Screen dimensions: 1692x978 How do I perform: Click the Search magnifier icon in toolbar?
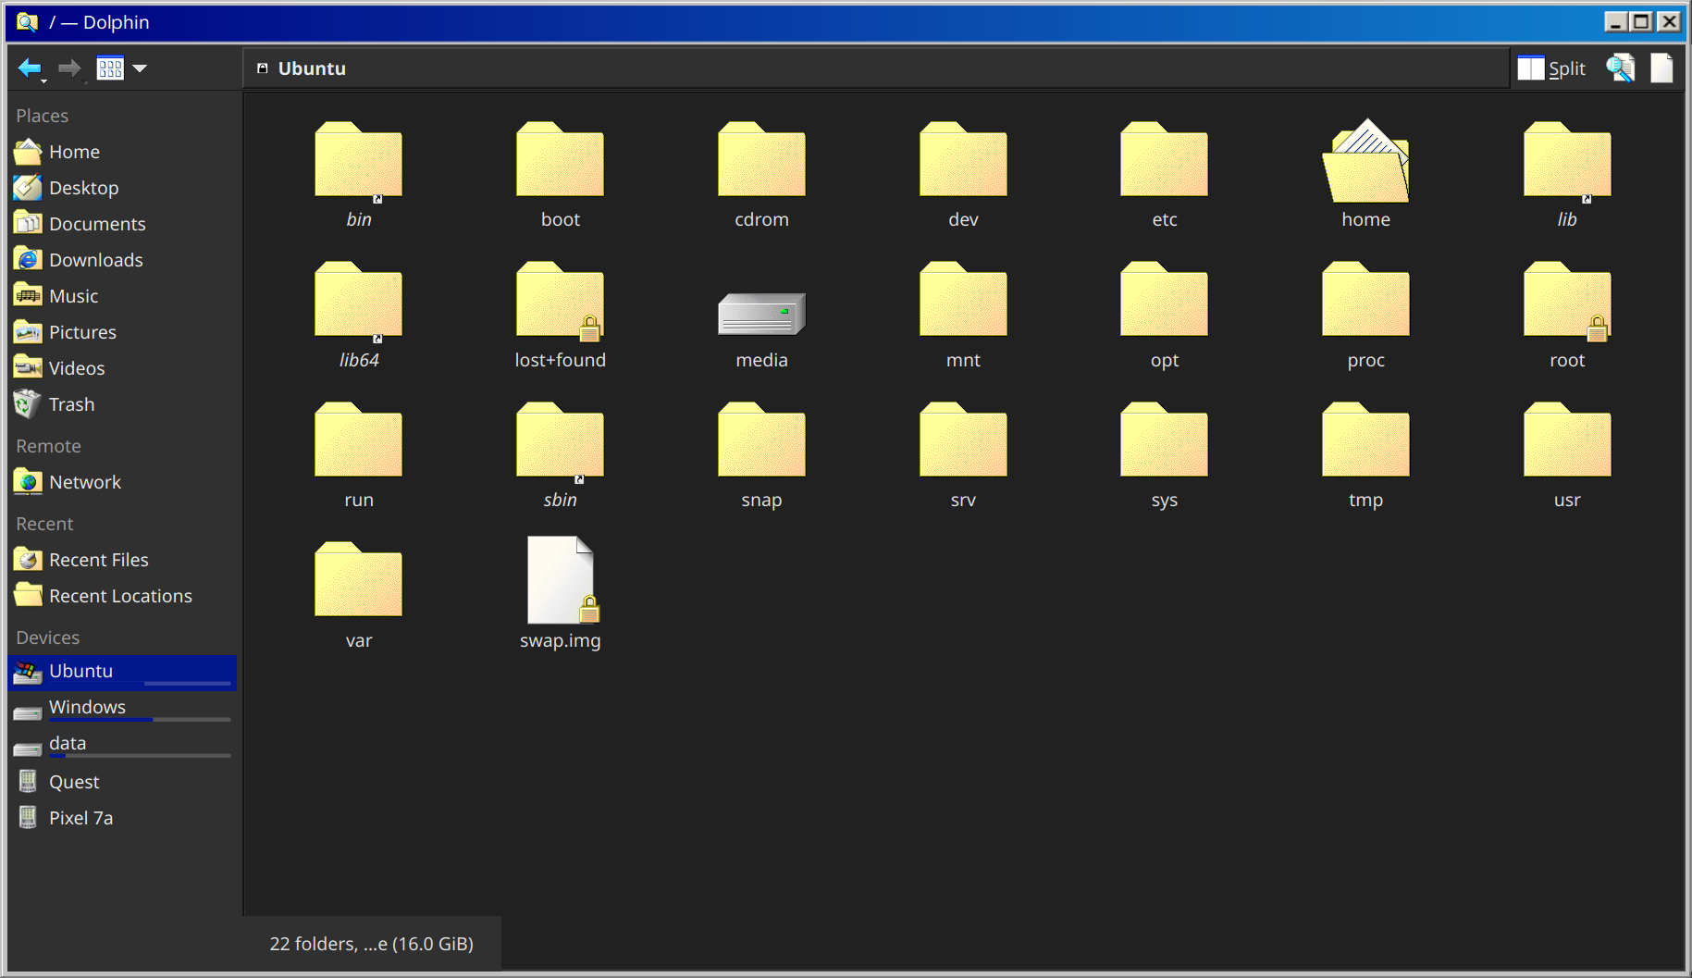pyautogui.click(x=1620, y=68)
